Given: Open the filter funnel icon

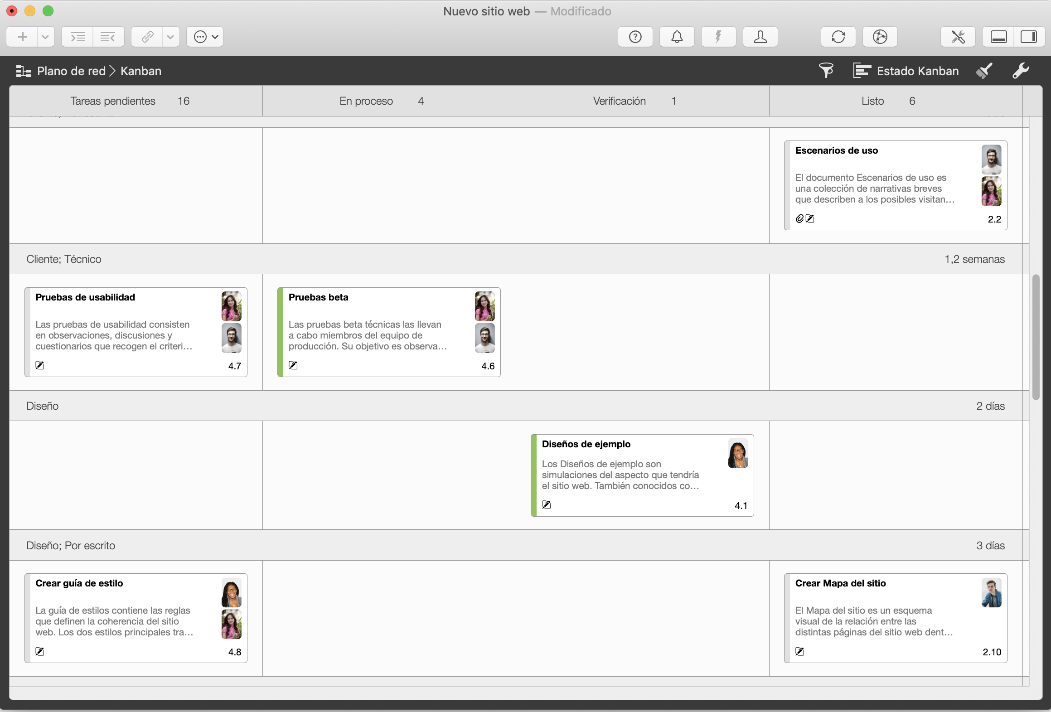Looking at the screenshot, I should [826, 71].
